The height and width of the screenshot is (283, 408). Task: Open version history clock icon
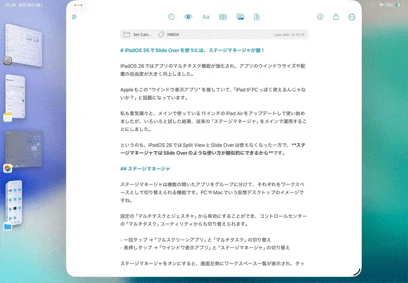[x=171, y=17]
